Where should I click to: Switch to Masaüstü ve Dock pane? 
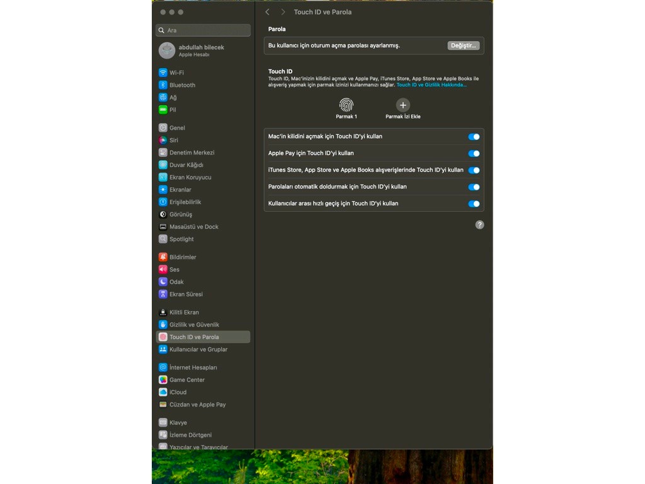203,226
